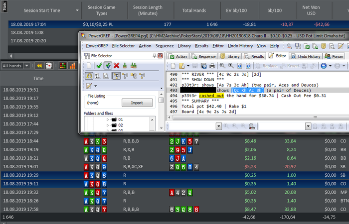Select the session row 18.08.2019 1:08
Image resolution: width=349 pixels, height=224 pixels.
tap(43, 33)
